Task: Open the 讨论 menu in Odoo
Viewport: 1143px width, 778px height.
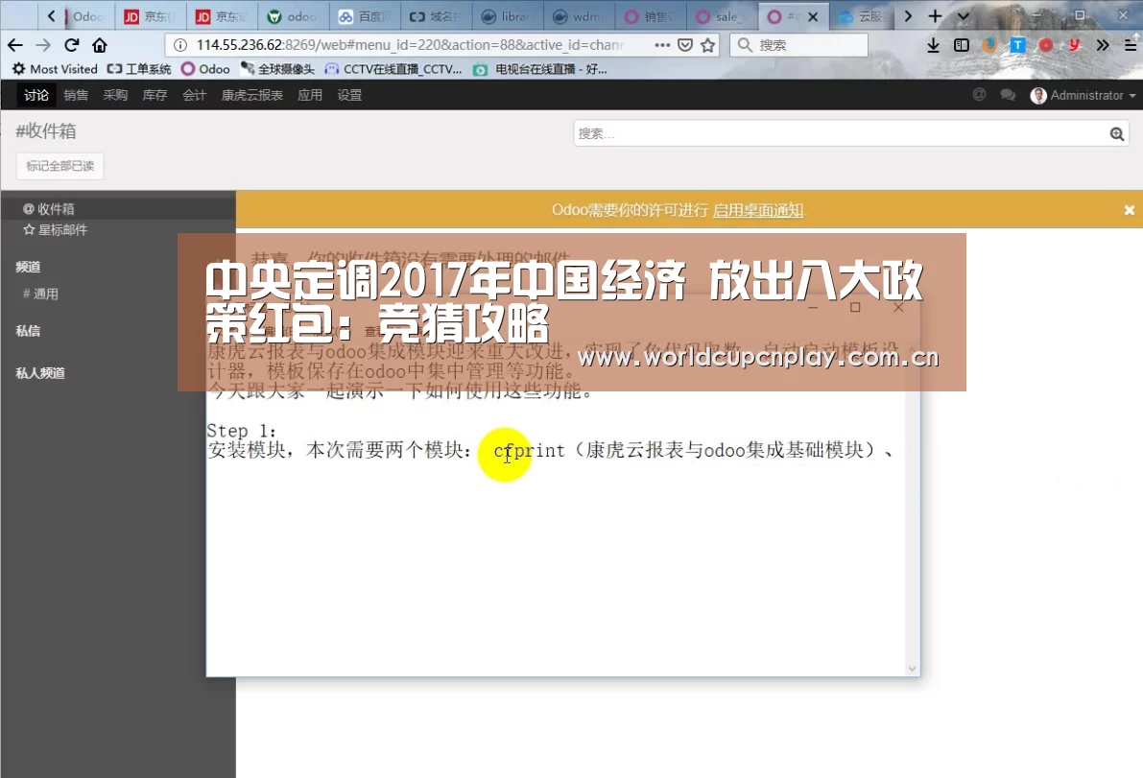Action: (36, 95)
